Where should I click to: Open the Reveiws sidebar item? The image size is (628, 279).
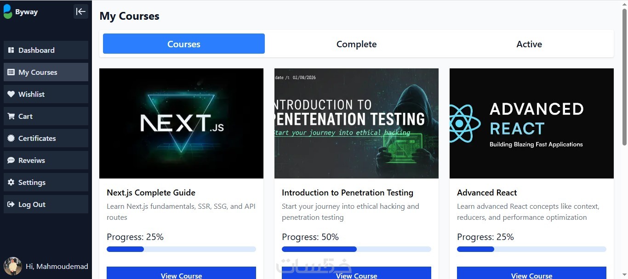[x=46, y=160]
